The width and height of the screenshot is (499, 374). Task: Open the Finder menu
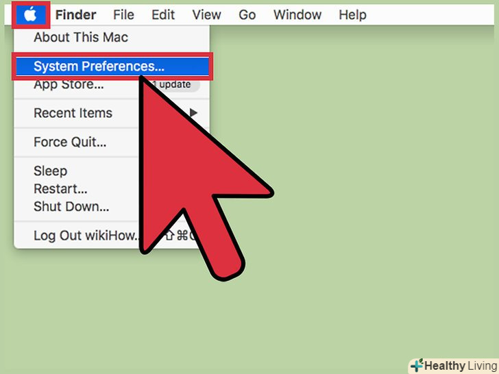(x=75, y=15)
